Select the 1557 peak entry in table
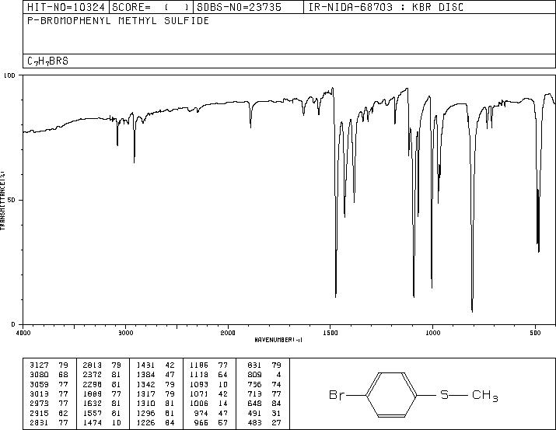This screenshot has height=430, width=556. tap(93, 413)
